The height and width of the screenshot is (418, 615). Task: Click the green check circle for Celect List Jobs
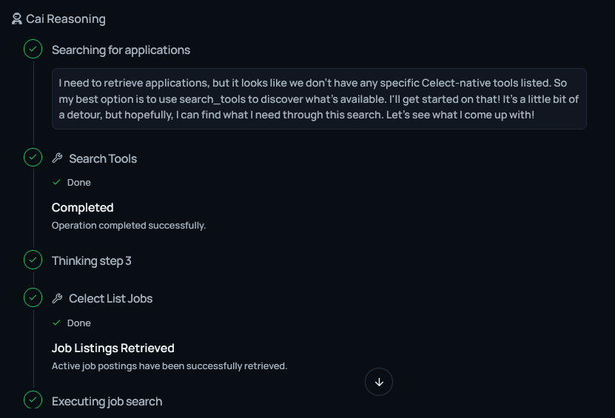[x=33, y=297]
